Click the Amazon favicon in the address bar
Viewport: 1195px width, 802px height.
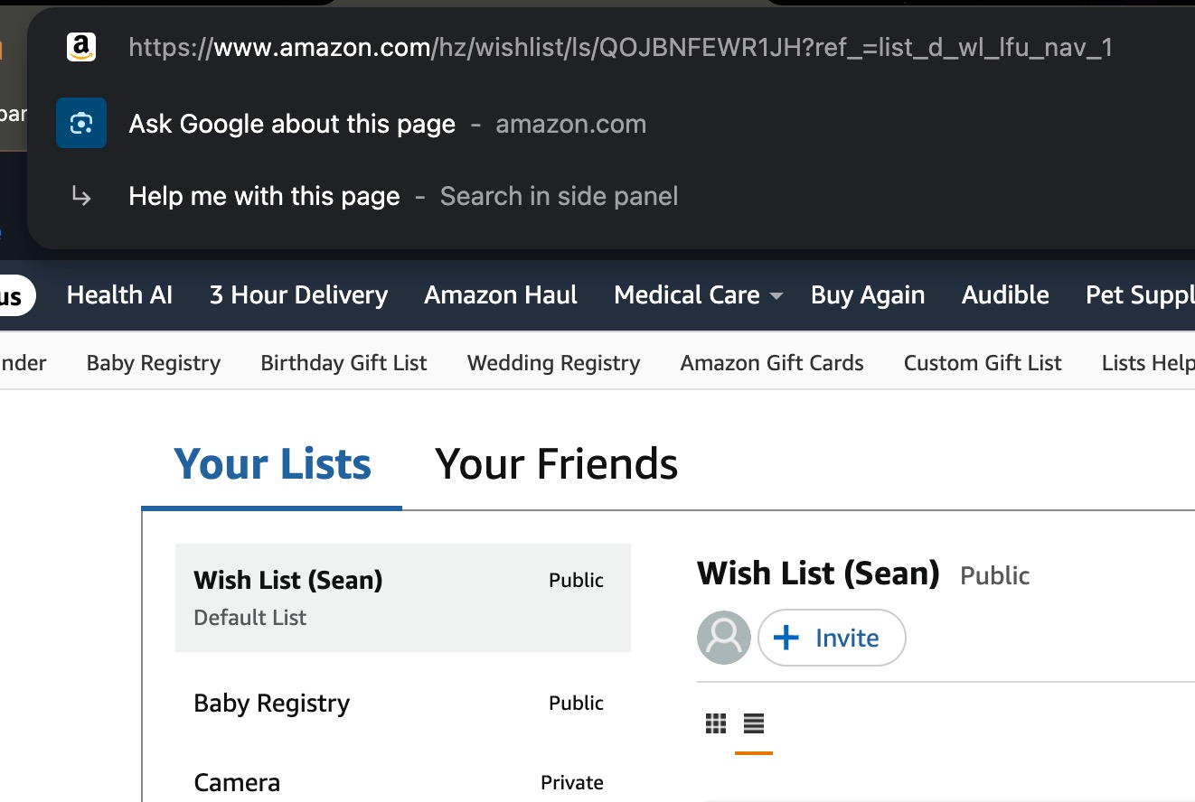click(x=80, y=47)
